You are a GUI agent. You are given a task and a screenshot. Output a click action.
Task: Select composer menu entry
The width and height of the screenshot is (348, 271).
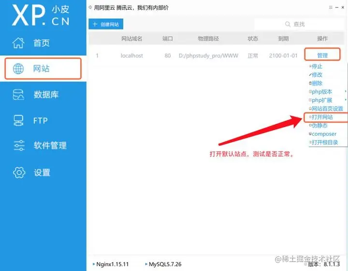point(323,134)
